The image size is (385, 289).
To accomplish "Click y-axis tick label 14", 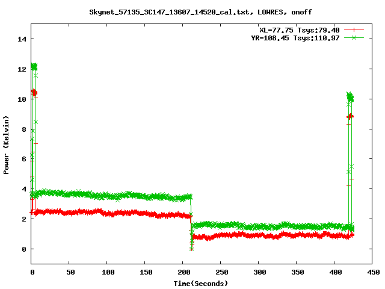I will point(22,39).
